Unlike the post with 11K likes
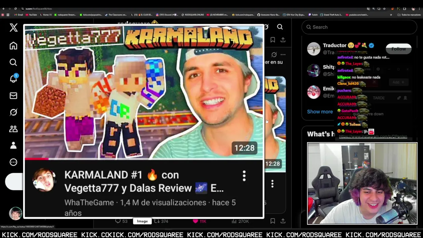Screen dimensions: 423x238 [x=199, y=221]
